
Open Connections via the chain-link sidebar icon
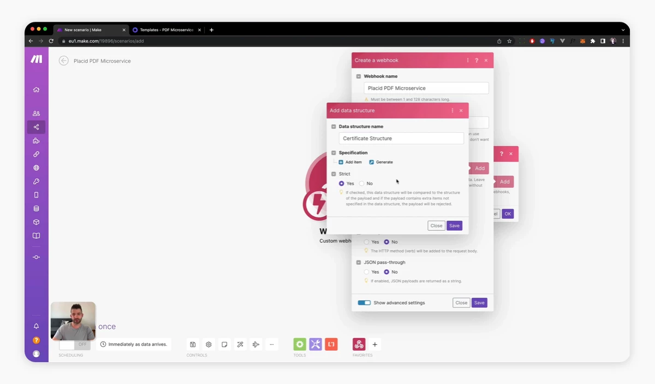[x=36, y=155]
